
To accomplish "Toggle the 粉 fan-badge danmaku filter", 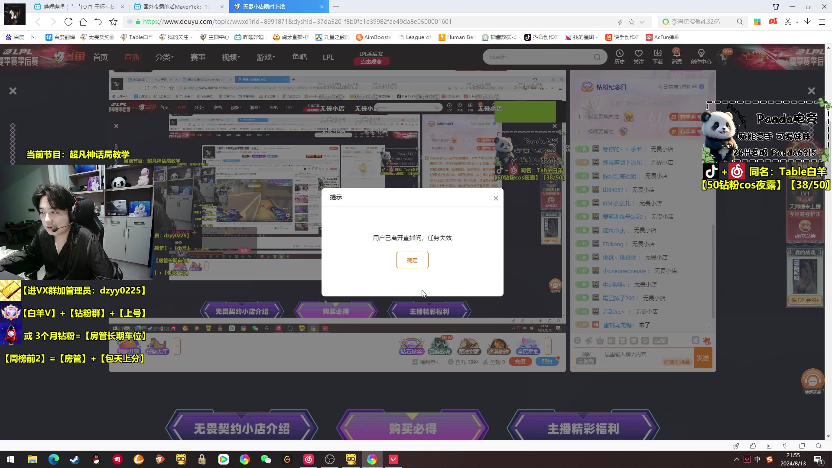I will coord(611,341).
